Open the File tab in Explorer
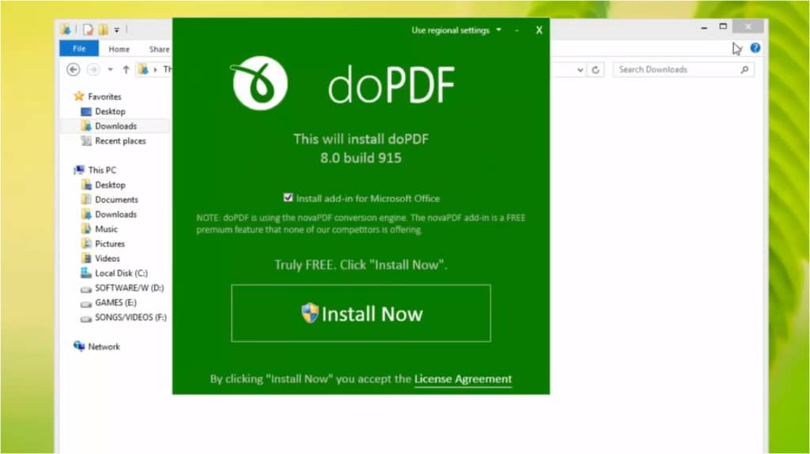Image resolution: width=810 pixels, height=454 pixels. tap(79, 48)
